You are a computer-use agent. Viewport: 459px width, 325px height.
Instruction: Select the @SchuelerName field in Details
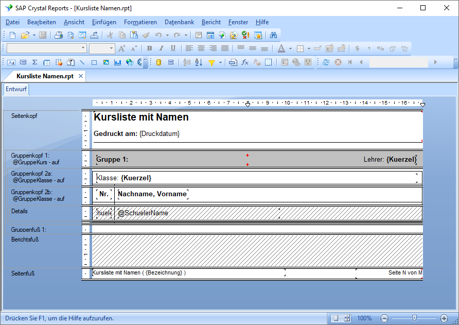coord(199,213)
